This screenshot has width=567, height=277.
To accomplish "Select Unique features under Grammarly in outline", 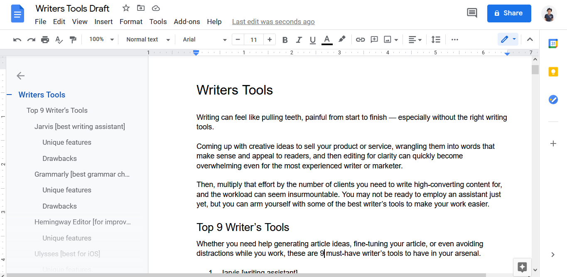I will (x=67, y=190).
